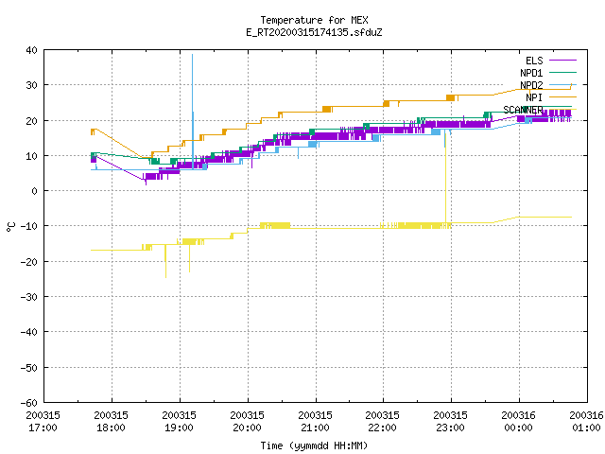Click the x-axis tick label 200315 20:00
The image size is (605, 454).
point(247,422)
